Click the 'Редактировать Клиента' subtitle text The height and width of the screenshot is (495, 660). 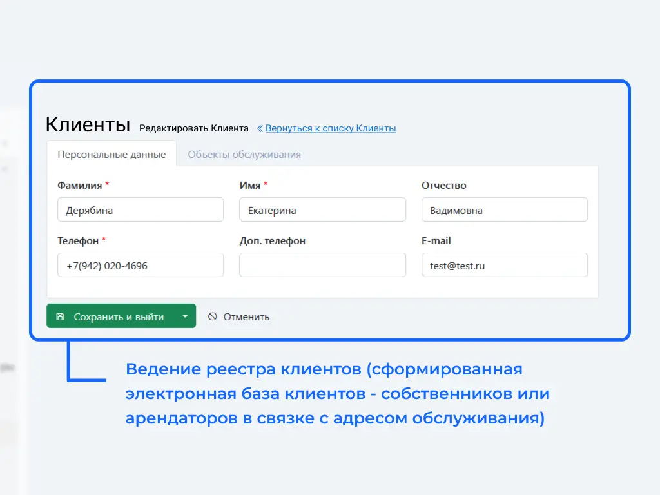pos(193,128)
